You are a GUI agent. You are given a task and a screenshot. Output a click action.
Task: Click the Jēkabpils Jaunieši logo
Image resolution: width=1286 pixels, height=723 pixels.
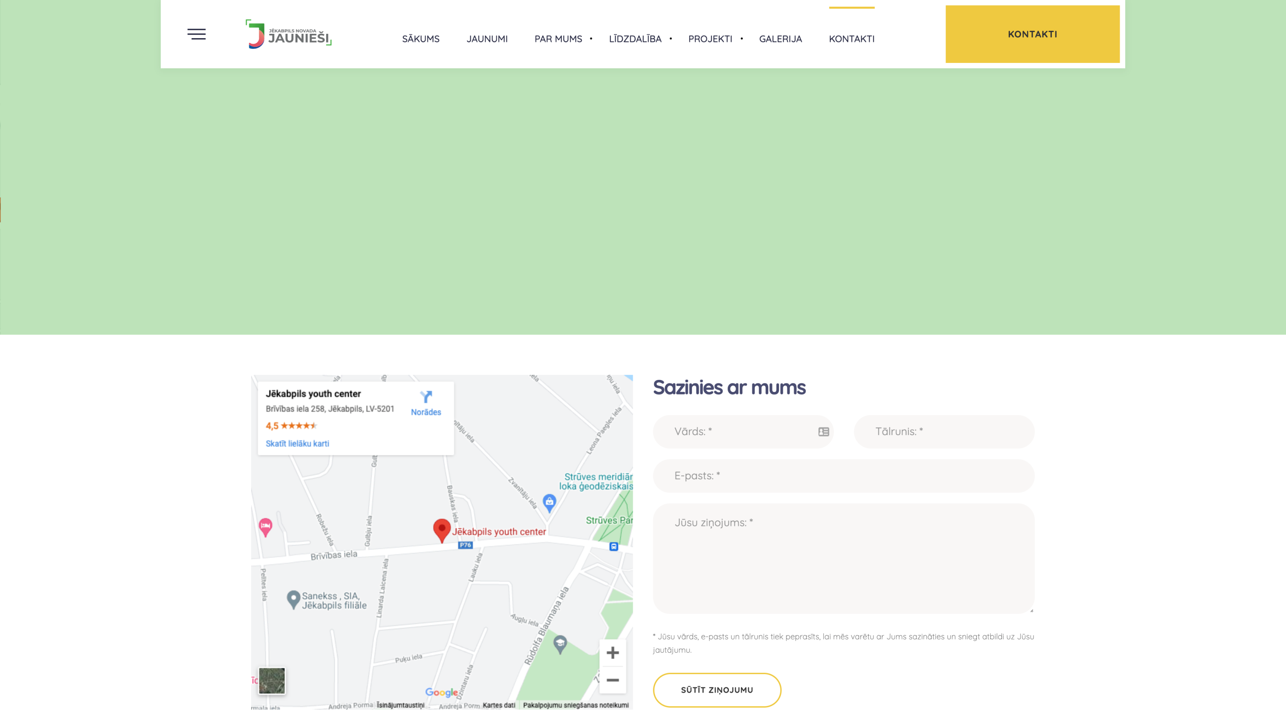point(288,34)
